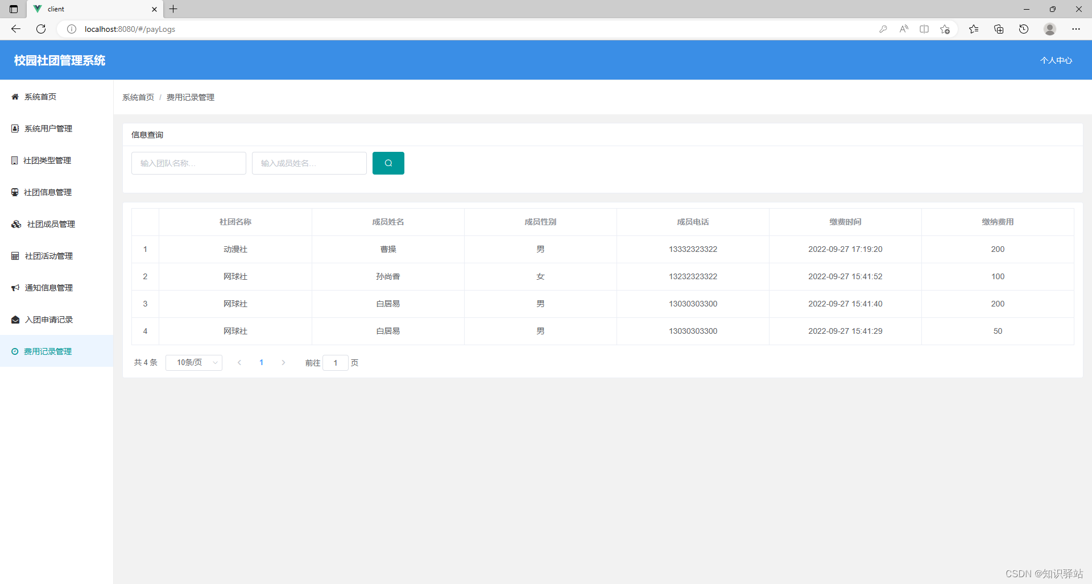Click the 女 gender cell

click(x=540, y=276)
